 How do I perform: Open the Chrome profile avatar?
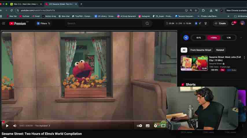tap(222, 11)
